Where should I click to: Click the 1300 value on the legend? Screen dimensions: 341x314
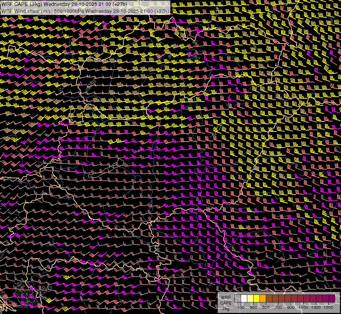pyautogui.click(x=317, y=307)
